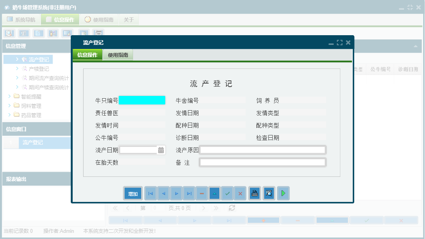Go to last page in background pager
The image size is (425, 239).
pyautogui.click(x=216, y=208)
